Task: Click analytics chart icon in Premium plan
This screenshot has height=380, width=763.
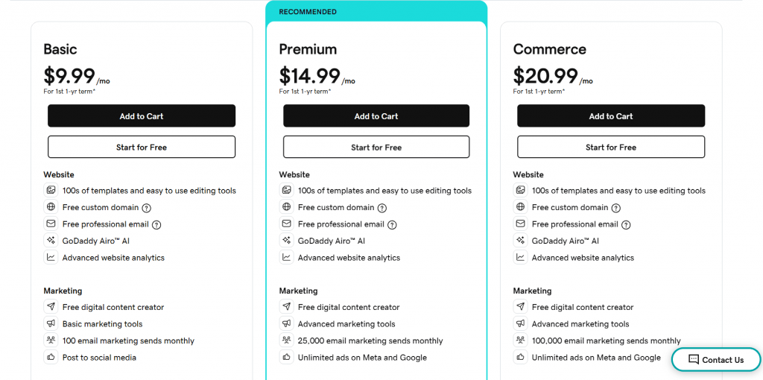Action: pyautogui.click(x=286, y=258)
